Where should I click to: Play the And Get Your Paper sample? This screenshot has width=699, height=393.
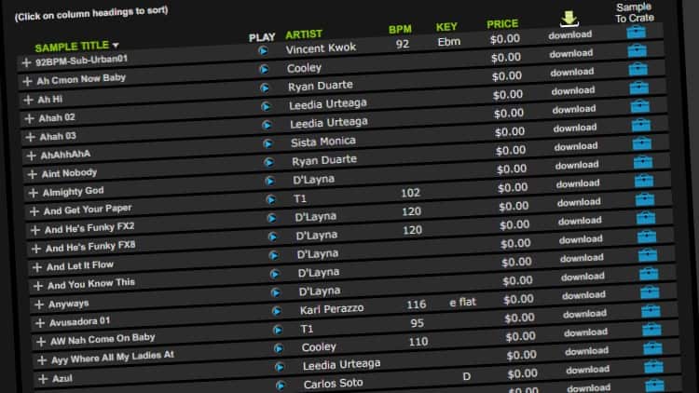pyautogui.click(x=270, y=199)
